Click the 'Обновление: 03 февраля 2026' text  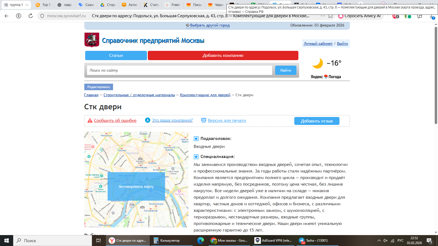pyautogui.click(x=317, y=25)
